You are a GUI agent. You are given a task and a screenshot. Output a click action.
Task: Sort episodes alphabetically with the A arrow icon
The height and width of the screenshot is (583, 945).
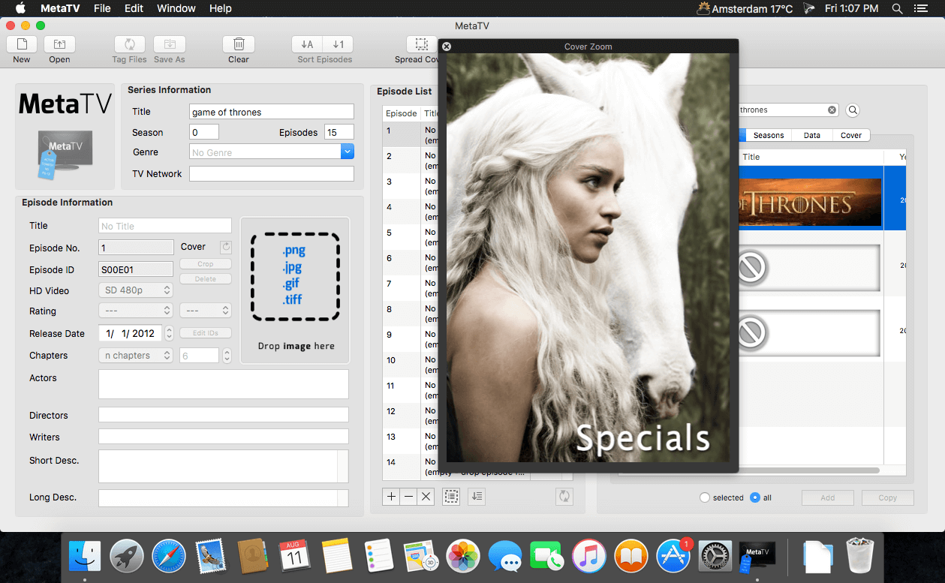[x=308, y=44]
